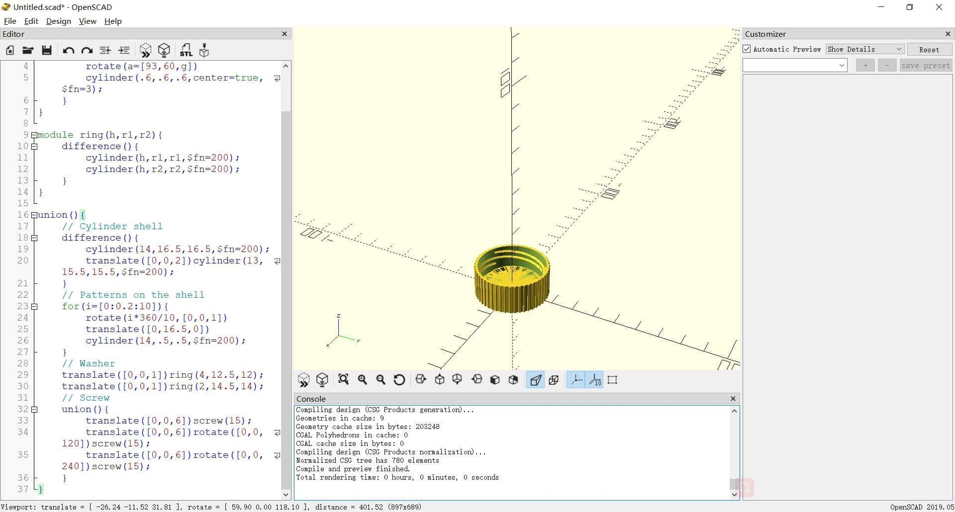This screenshot has height=512, width=955.
Task: Click the minus preset button
Action: coord(887,65)
